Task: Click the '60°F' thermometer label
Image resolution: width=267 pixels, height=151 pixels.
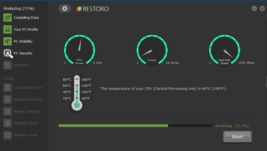Action: pos(86,98)
